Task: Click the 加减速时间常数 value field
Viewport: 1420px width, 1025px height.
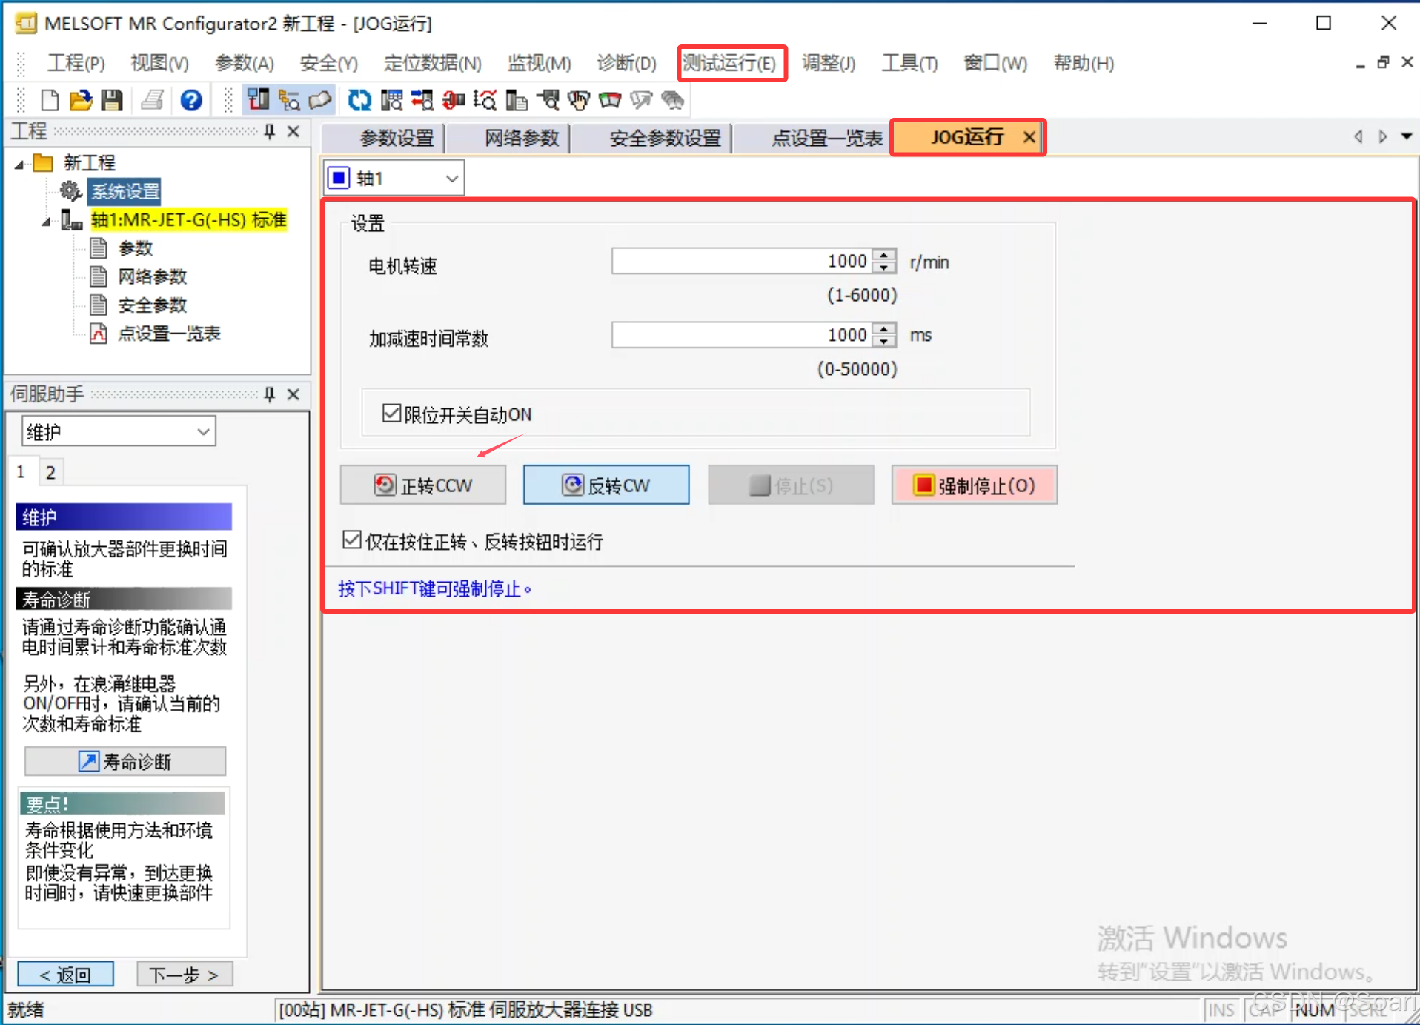Action: (742, 334)
